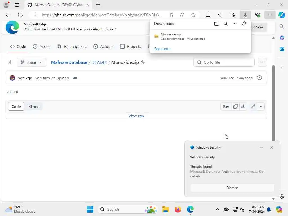Open the Actions tab
This screenshot has width=288, height=216.
tap(103, 46)
